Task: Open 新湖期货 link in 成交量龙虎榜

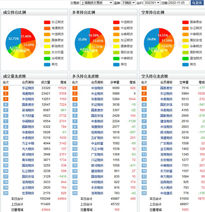Action: click(x=28, y=110)
